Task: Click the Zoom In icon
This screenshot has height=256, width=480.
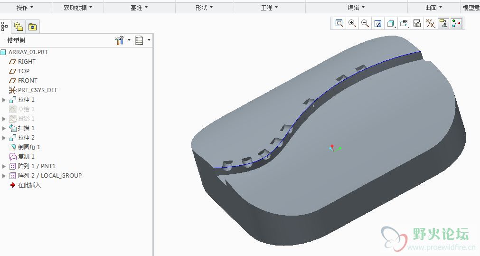Action: point(352,23)
